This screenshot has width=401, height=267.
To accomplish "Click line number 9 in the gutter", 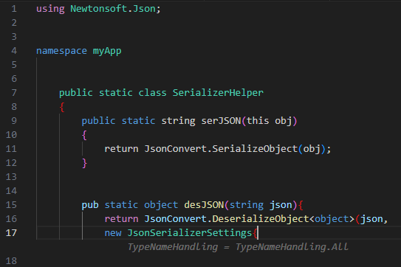I will tap(14, 121).
